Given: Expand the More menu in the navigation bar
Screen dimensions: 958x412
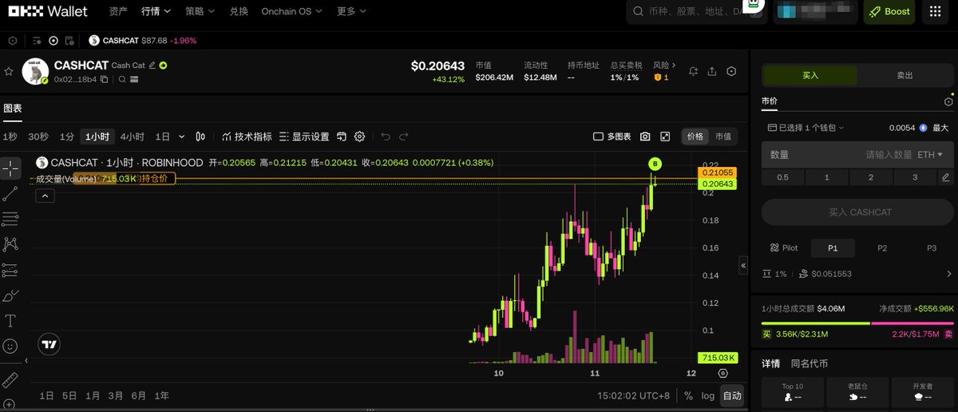Looking at the screenshot, I should [x=351, y=11].
